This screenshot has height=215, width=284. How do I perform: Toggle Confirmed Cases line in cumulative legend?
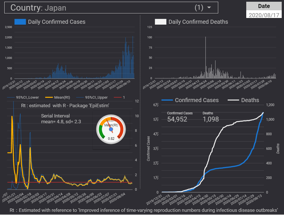[190, 100]
